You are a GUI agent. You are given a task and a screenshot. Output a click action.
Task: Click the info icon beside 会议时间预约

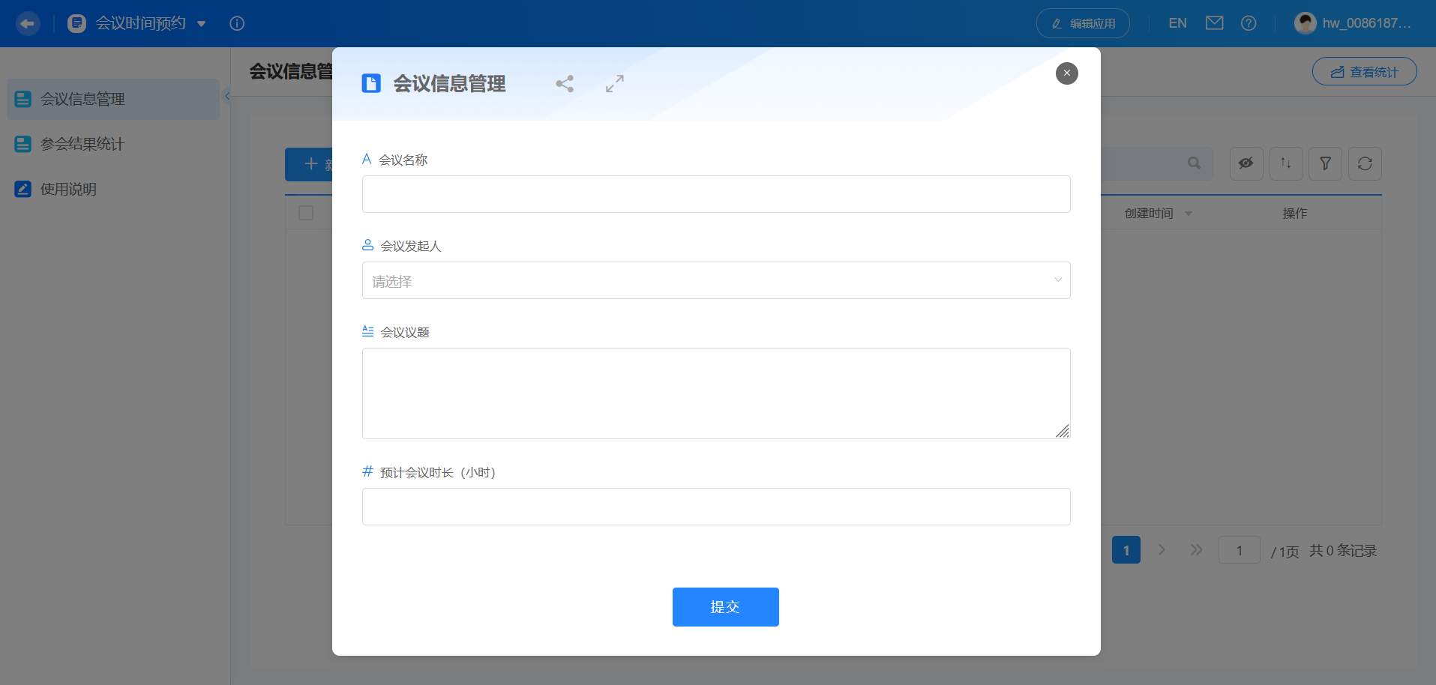pyautogui.click(x=237, y=23)
